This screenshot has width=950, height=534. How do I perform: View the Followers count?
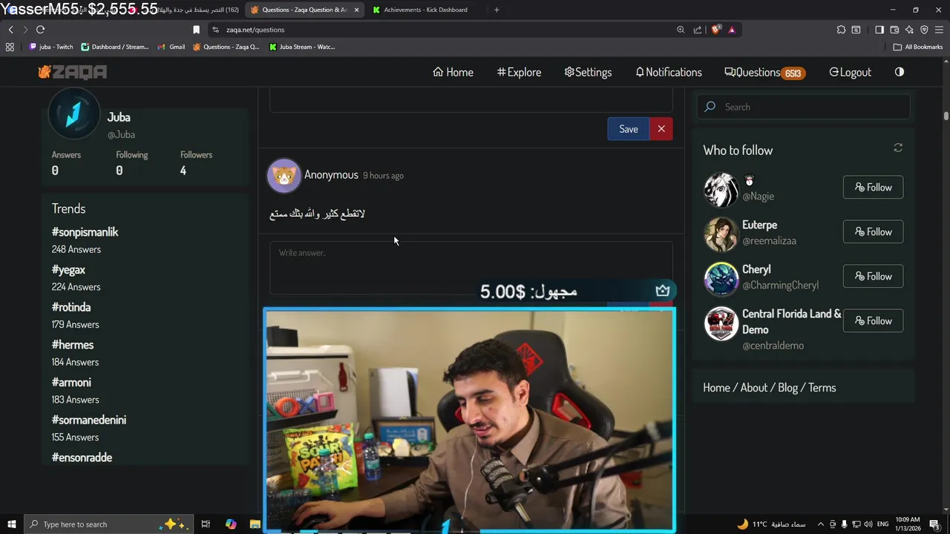click(196, 163)
